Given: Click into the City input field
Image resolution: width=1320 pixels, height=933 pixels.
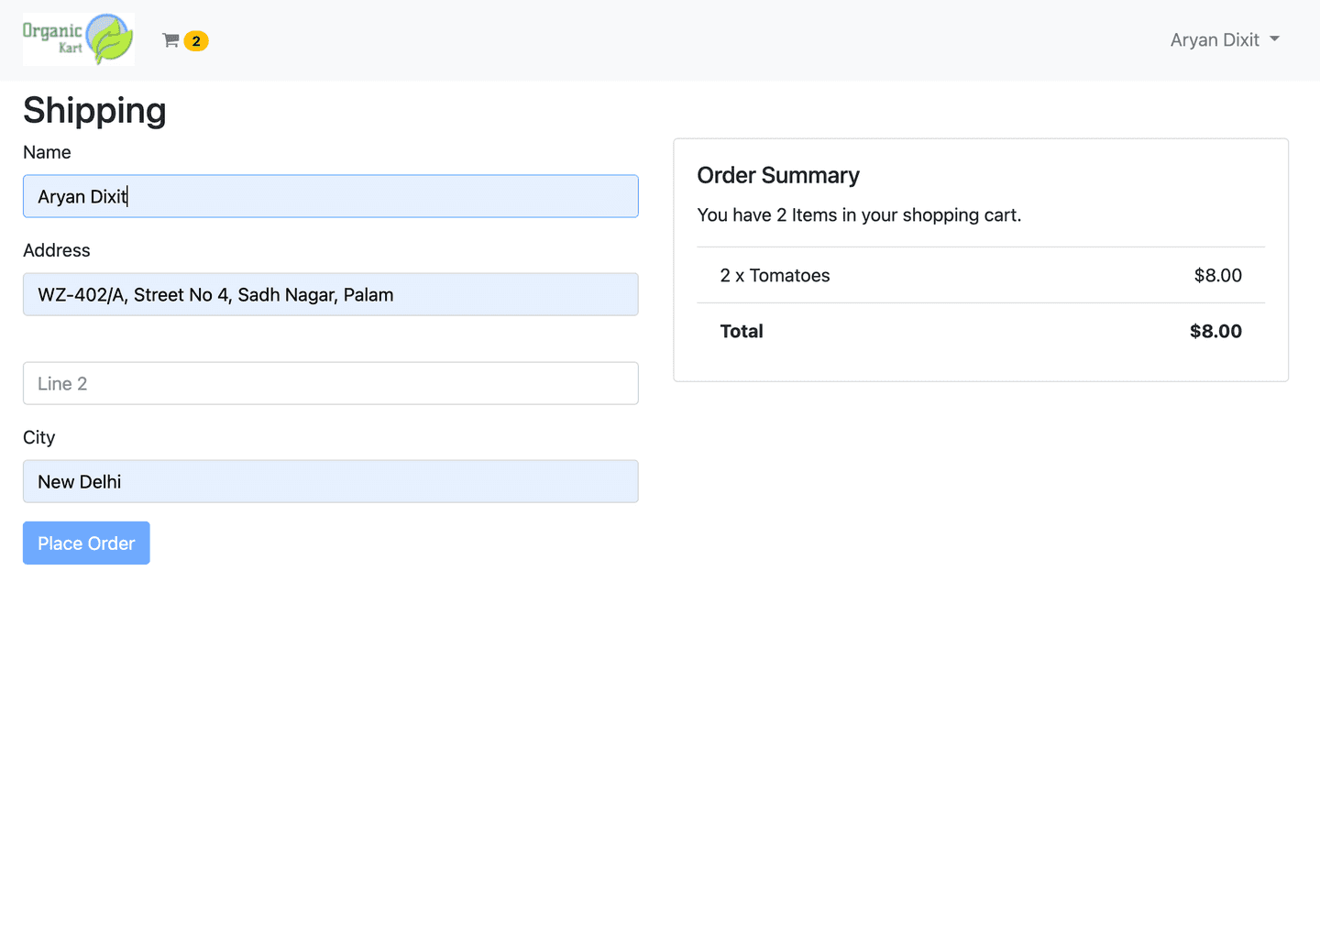Looking at the screenshot, I should [x=331, y=481].
